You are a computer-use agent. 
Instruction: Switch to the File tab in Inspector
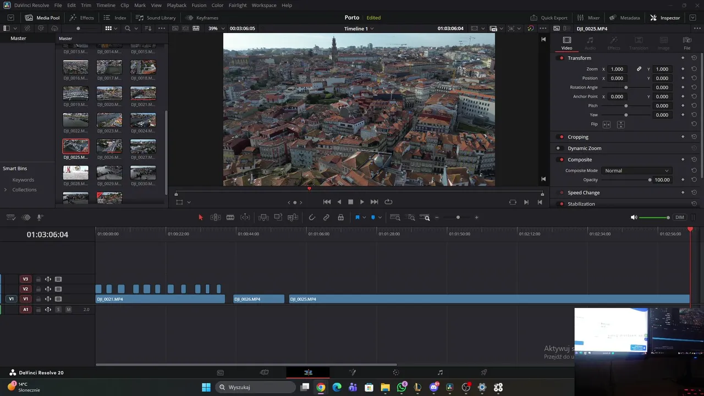click(687, 43)
